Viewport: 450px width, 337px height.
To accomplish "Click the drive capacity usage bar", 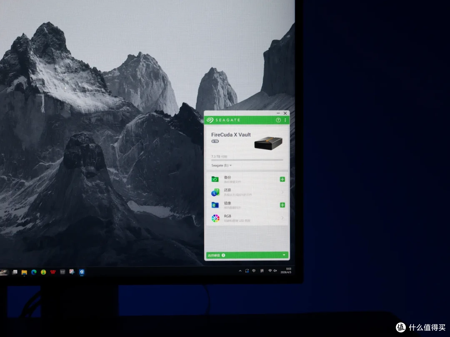I will click(x=247, y=160).
